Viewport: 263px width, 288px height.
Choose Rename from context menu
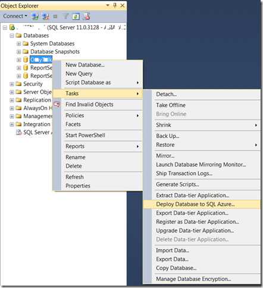[98, 157]
